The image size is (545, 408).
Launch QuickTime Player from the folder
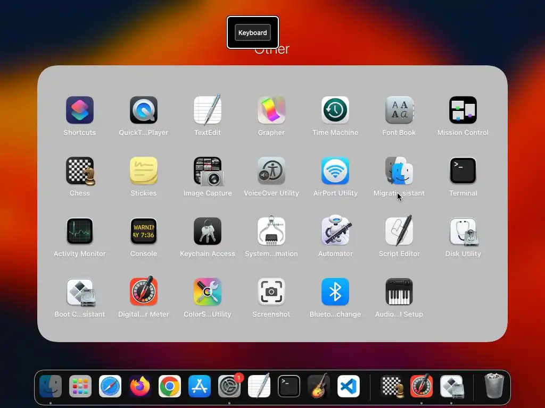tap(144, 110)
